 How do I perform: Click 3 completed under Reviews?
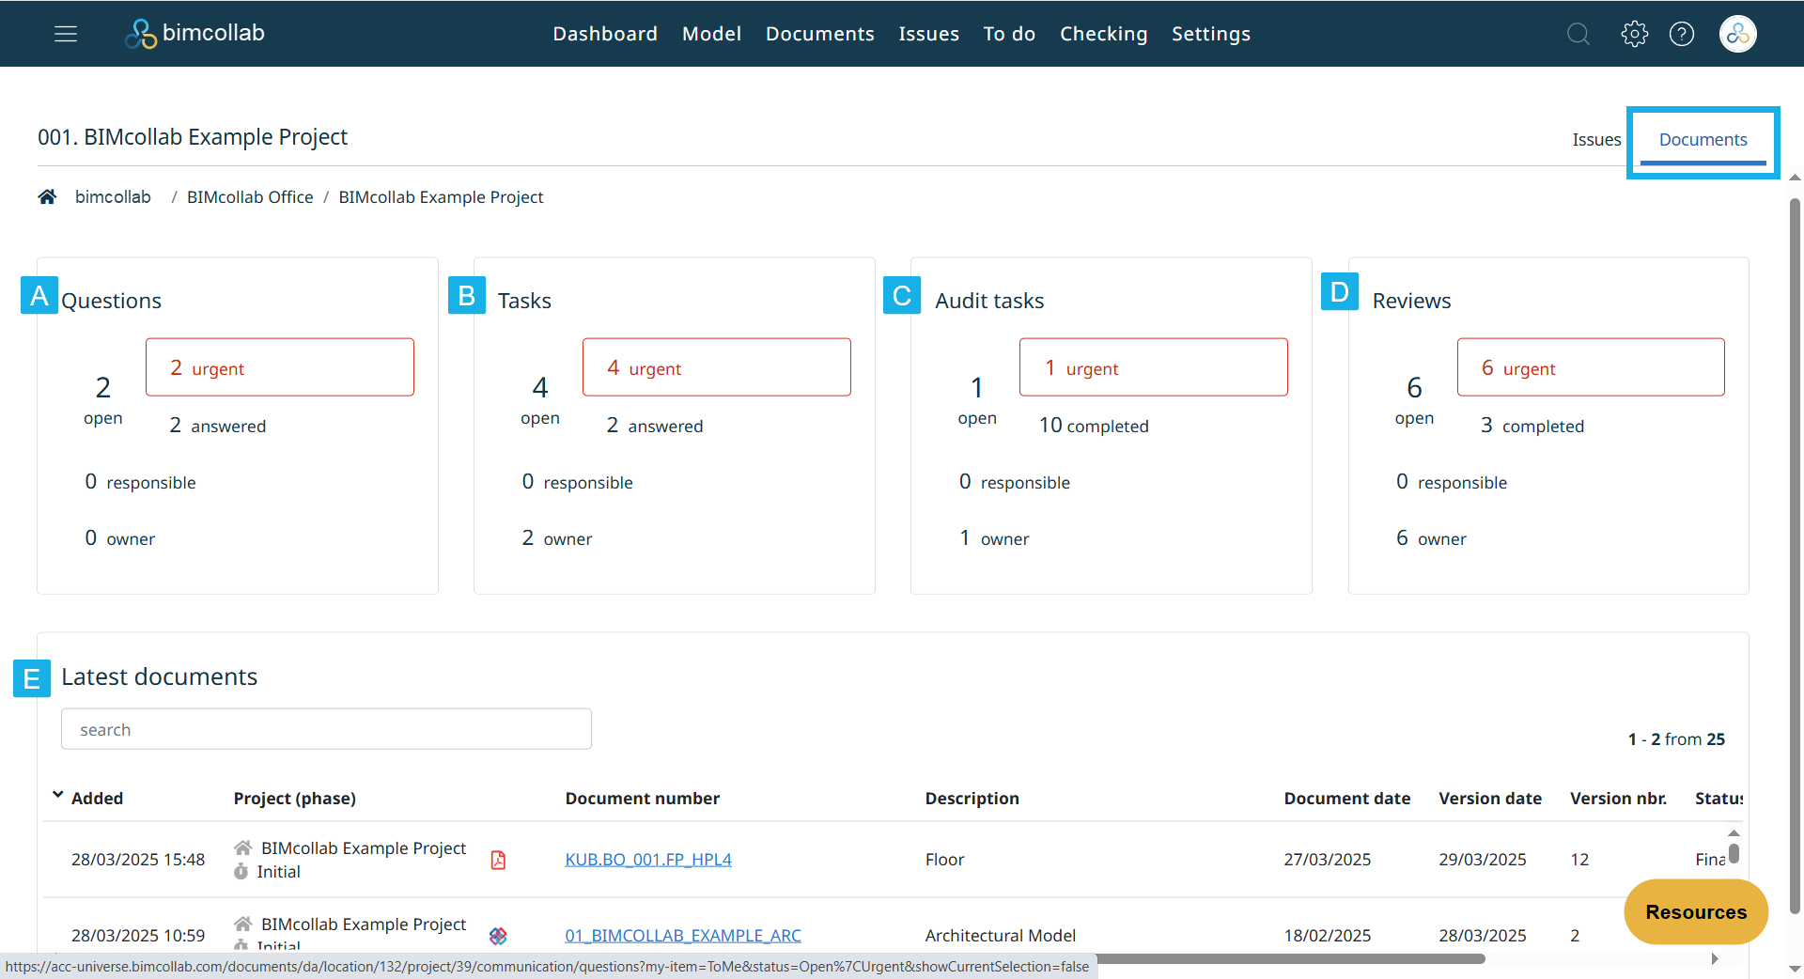pos(1532,426)
